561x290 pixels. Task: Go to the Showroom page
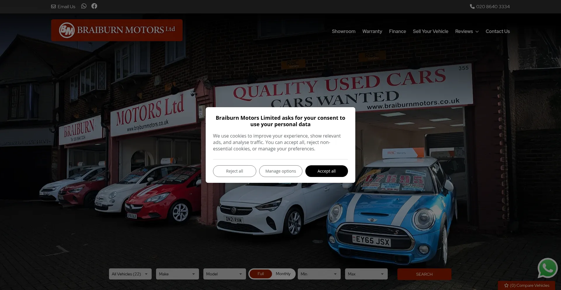point(344,31)
